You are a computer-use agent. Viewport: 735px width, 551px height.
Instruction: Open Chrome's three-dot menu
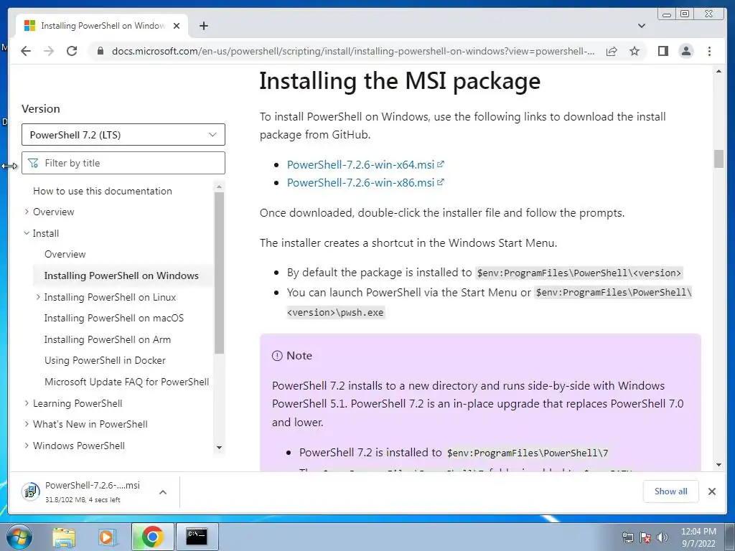(x=709, y=51)
